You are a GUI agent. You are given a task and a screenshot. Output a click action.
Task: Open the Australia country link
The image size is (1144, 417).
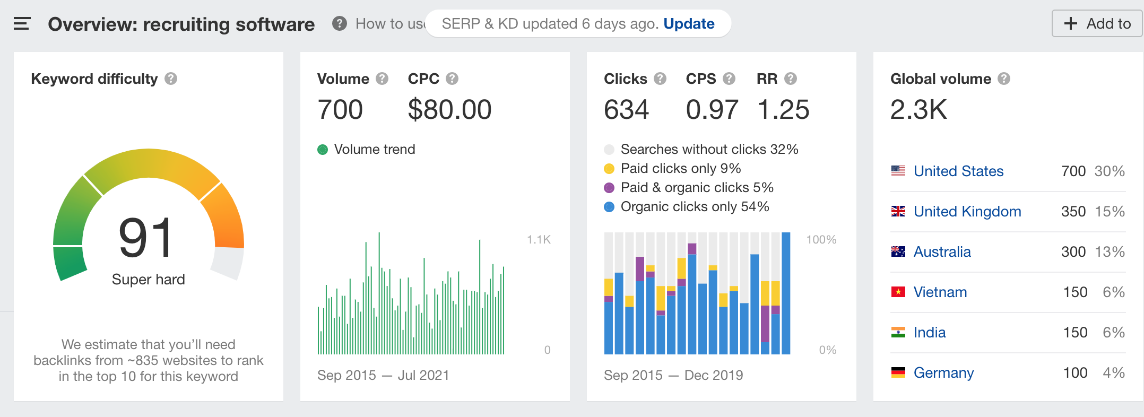[x=942, y=251]
